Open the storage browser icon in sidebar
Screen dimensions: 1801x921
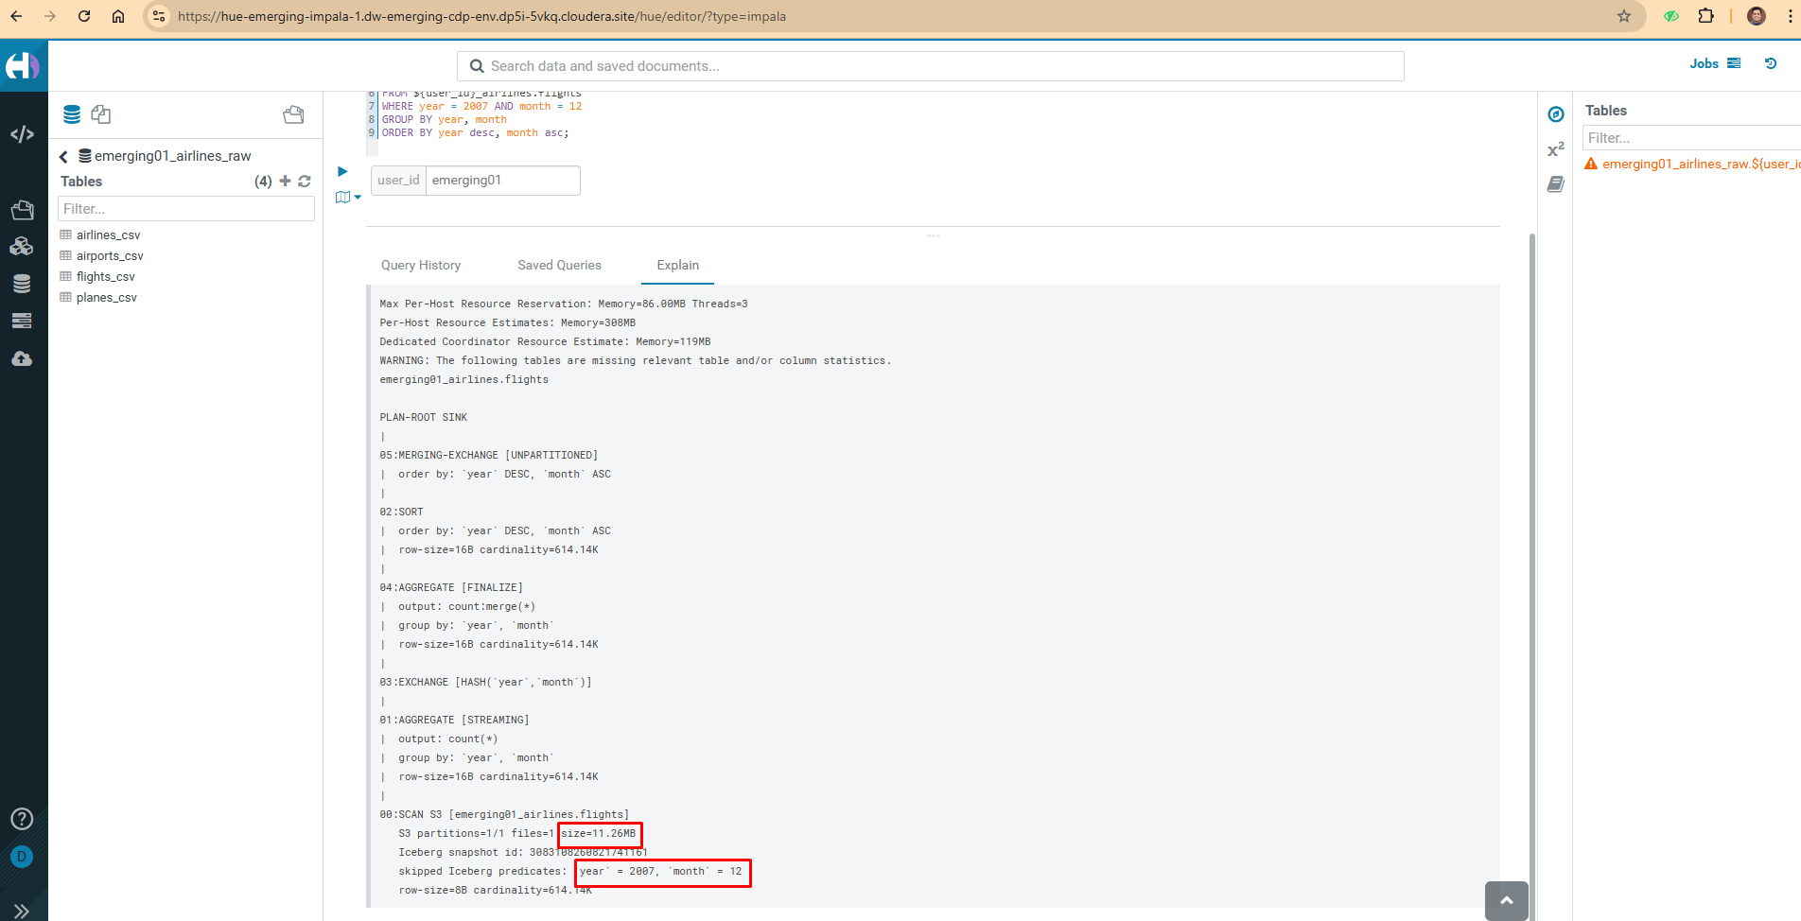22,321
